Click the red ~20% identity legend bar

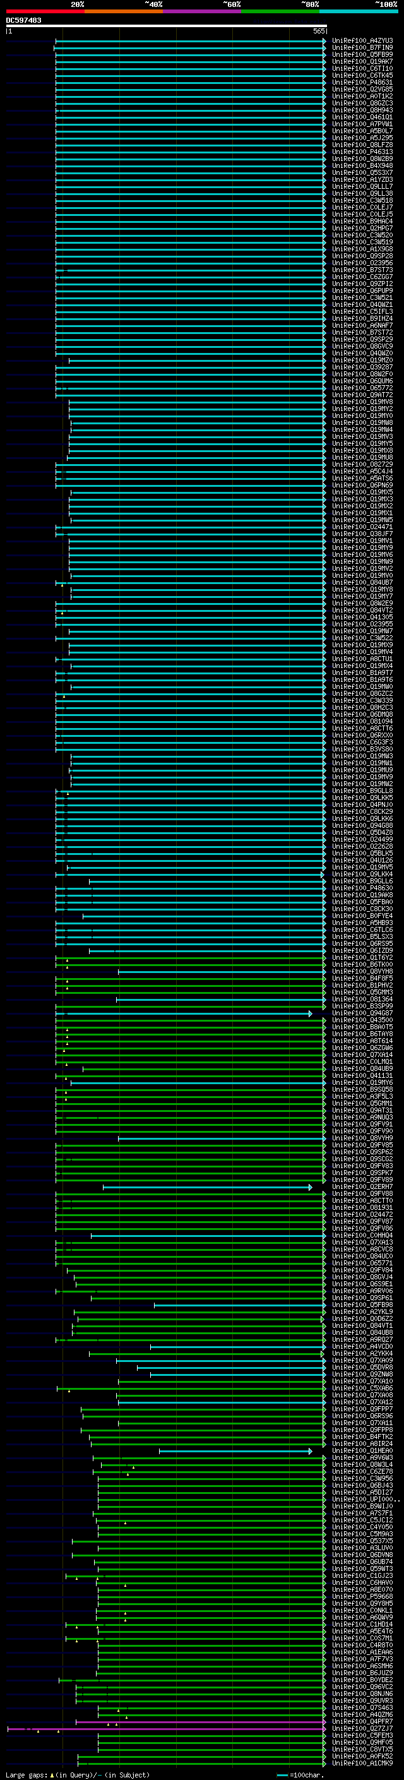pyautogui.click(x=45, y=11)
